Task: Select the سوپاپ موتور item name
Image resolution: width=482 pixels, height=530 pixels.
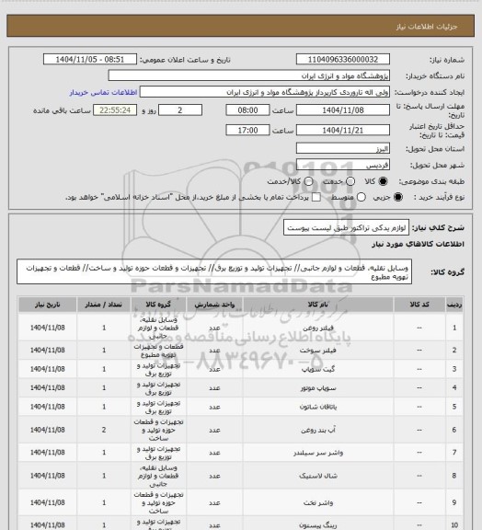Action: [x=318, y=388]
